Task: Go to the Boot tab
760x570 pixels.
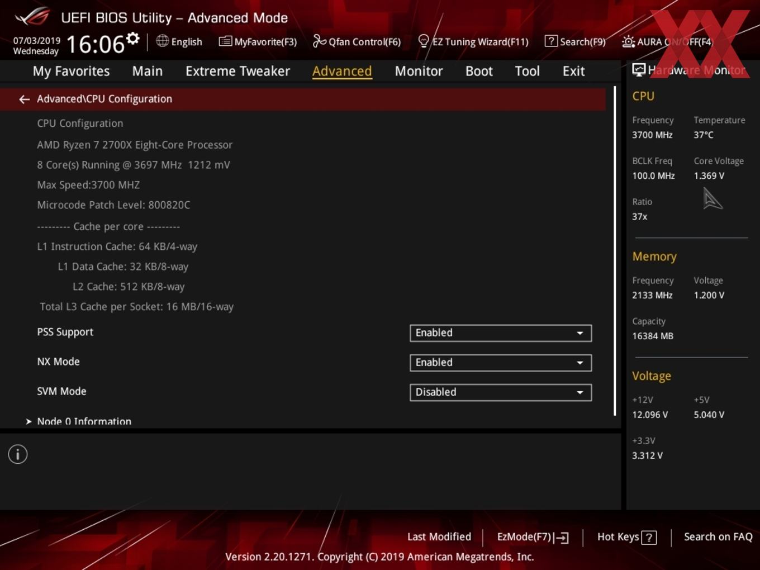Action: click(479, 71)
